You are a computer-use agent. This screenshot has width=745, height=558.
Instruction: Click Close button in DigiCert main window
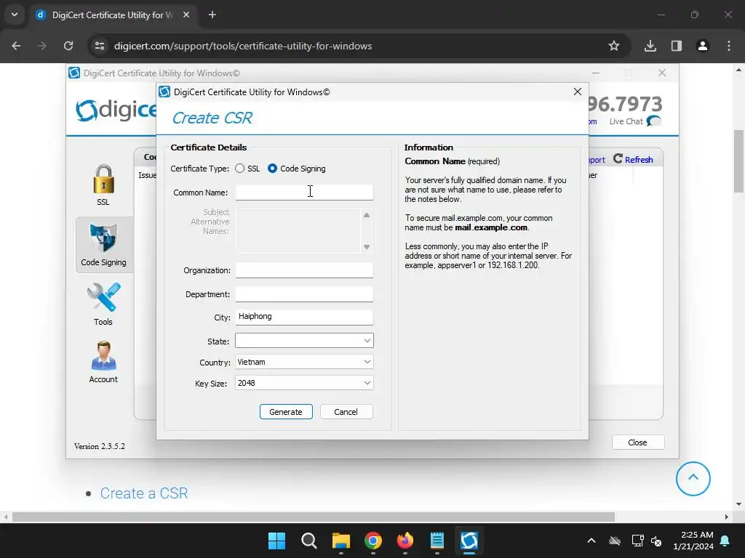coord(637,442)
